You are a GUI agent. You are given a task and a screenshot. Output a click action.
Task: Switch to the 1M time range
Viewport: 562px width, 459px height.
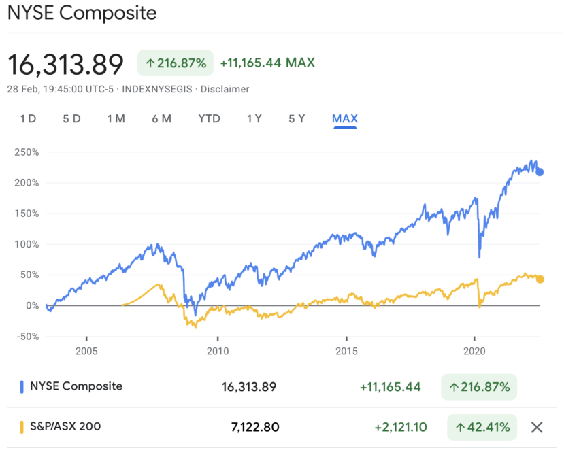pyautogui.click(x=116, y=119)
